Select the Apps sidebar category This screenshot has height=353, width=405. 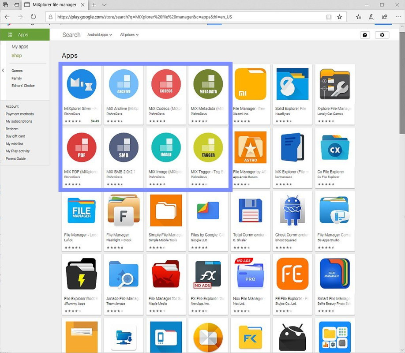[25, 34]
